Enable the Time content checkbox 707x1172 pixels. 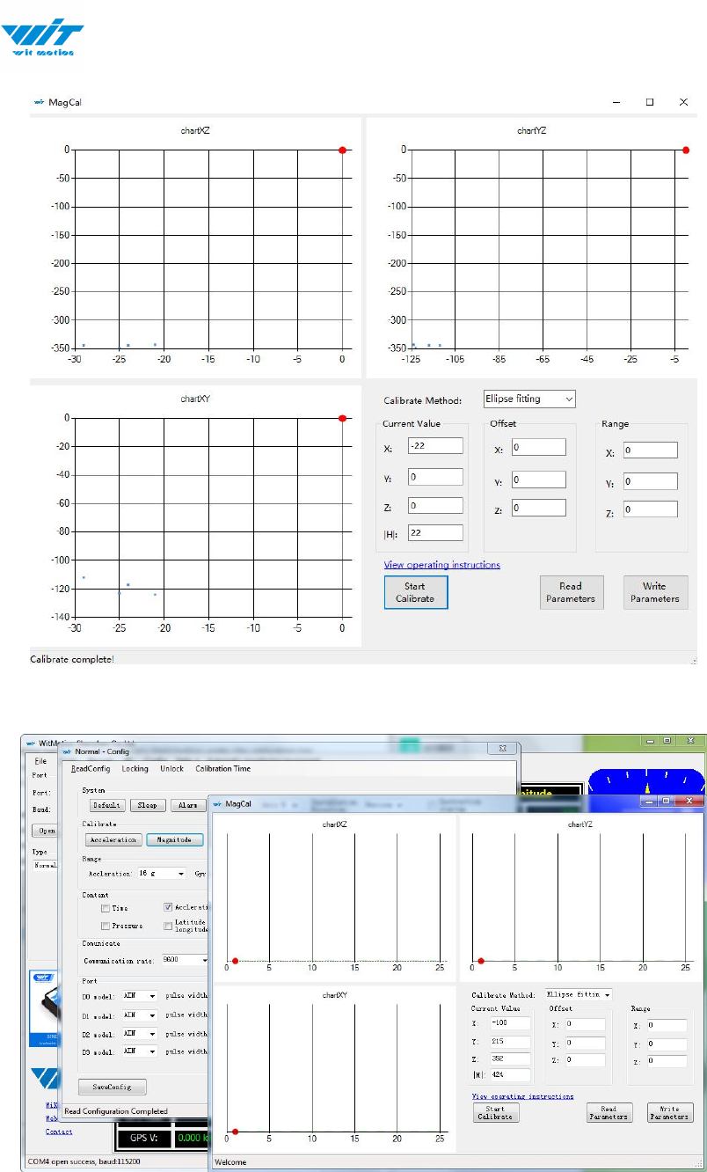[106, 907]
